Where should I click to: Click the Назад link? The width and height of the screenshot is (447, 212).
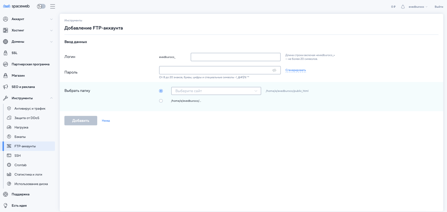pyautogui.click(x=106, y=121)
